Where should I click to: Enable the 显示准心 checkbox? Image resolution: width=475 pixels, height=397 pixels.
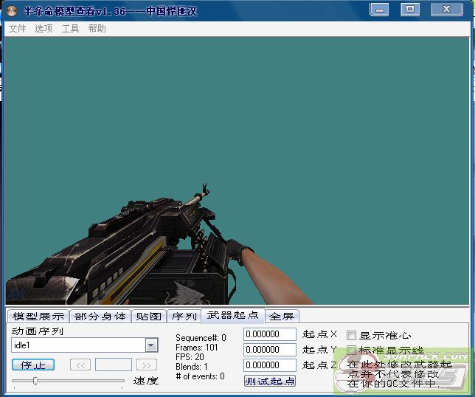point(351,335)
